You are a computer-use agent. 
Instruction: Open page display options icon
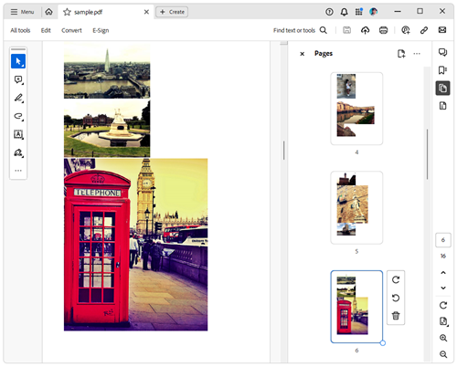tap(443, 321)
